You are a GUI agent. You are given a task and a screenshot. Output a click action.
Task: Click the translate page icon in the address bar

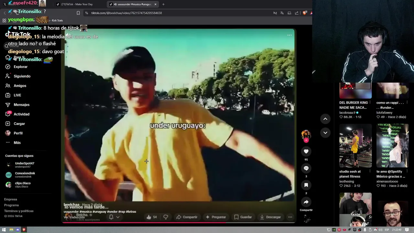point(282,13)
